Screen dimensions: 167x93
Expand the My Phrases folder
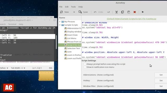coord(60,21)
